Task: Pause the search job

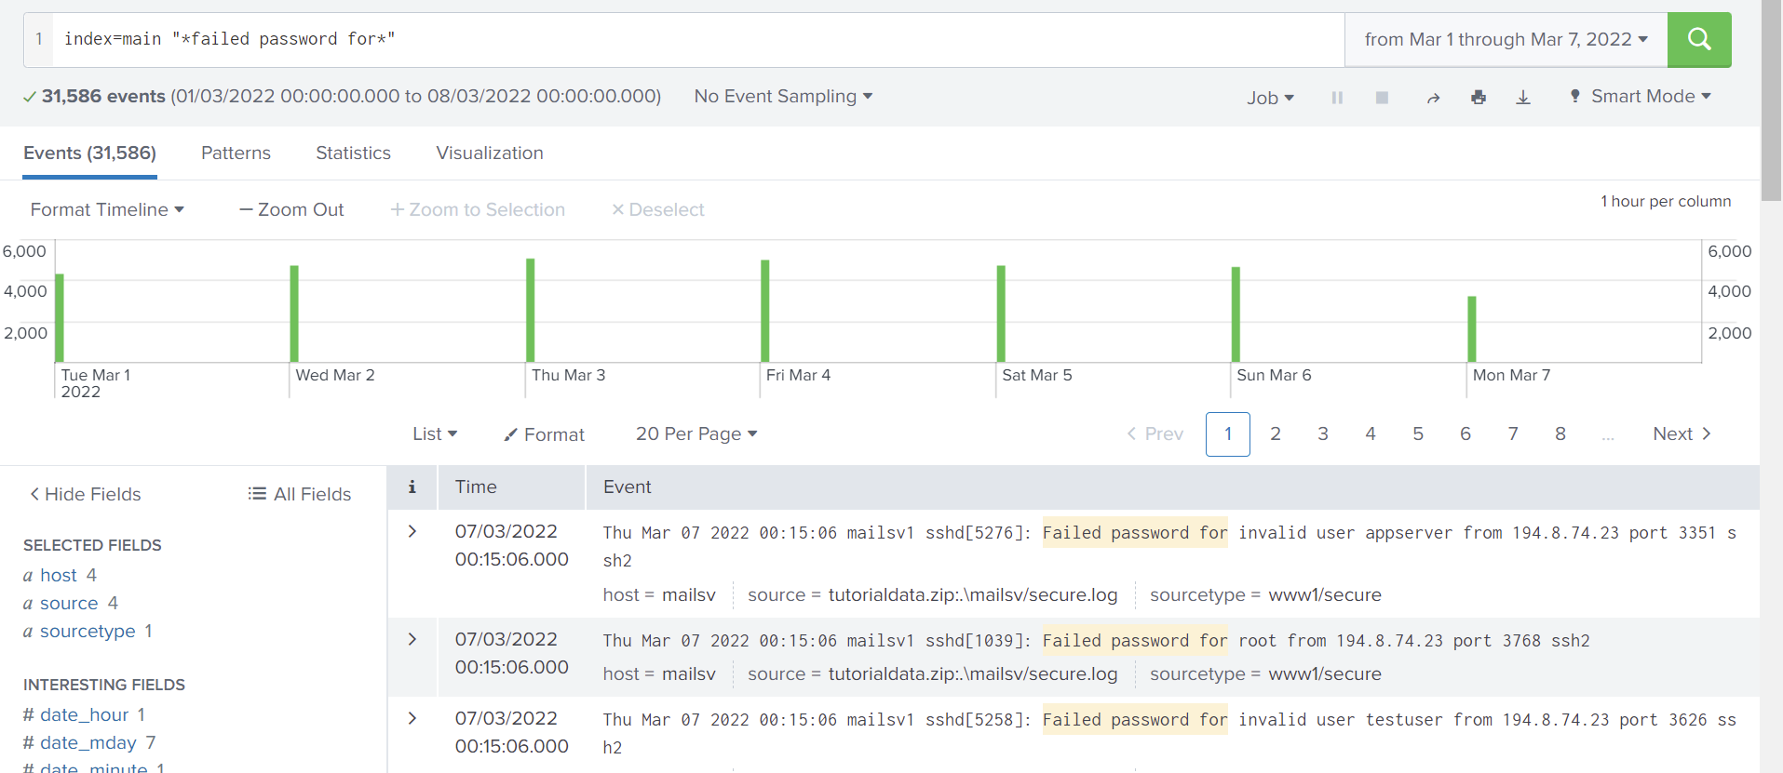Action: (1337, 98)
